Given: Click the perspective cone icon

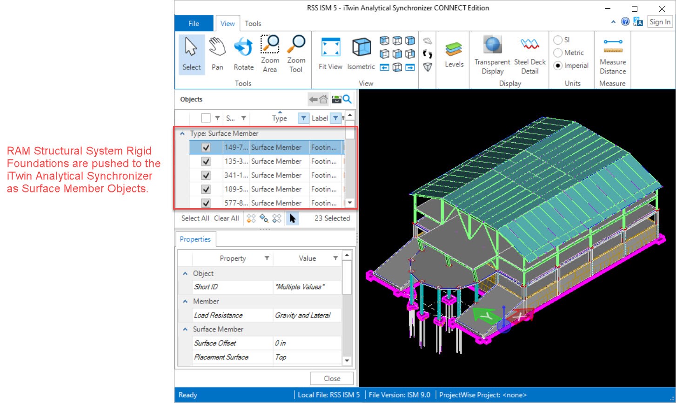Looking at the screenshot, I should [428, 67].
